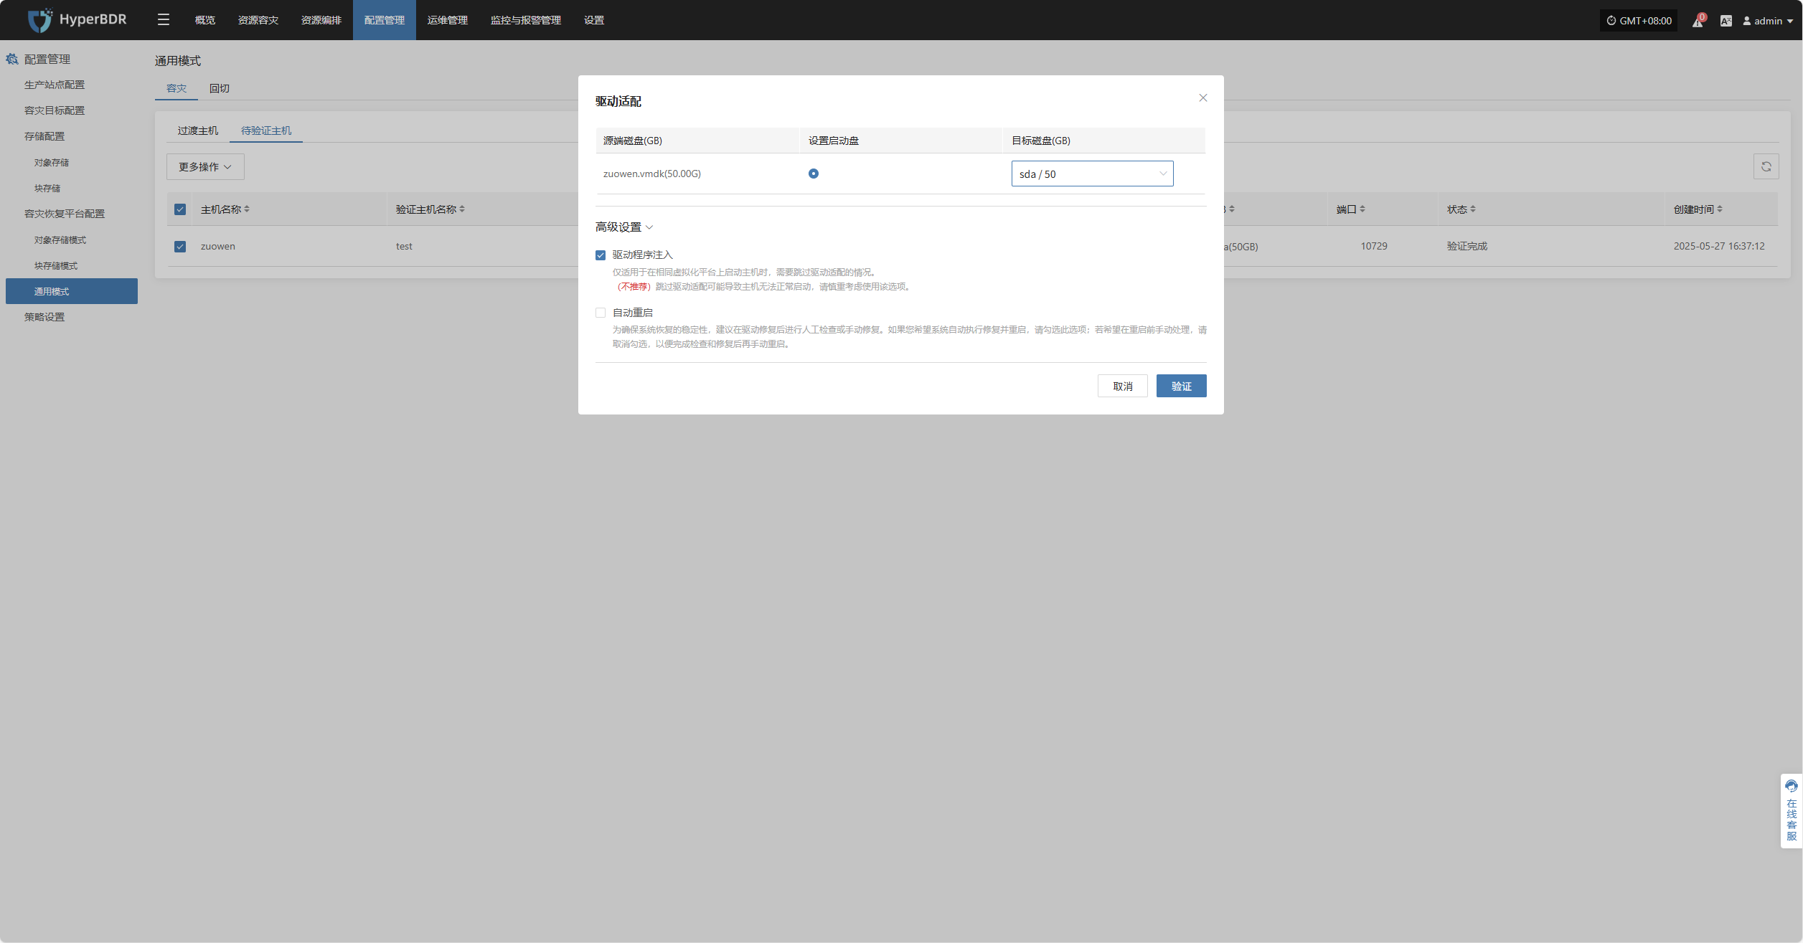1803x943 pixels.
Task: Click the GMT+08:00 timezone clock
Action: coord(1639,21)
